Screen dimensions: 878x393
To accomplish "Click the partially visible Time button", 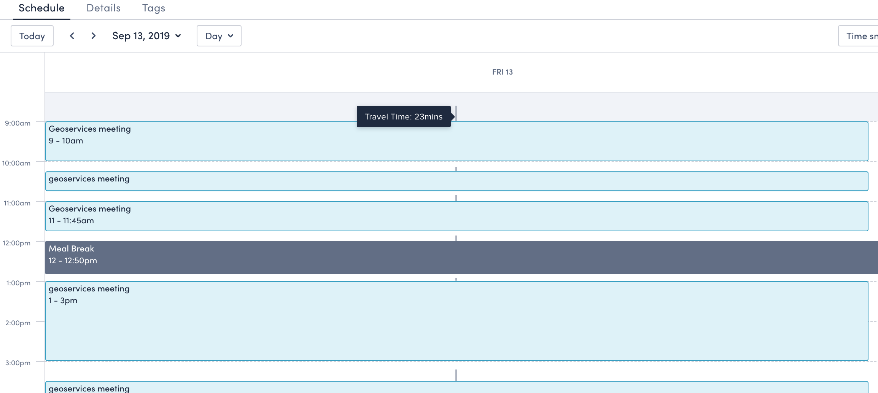I will [x=860, y=36].
